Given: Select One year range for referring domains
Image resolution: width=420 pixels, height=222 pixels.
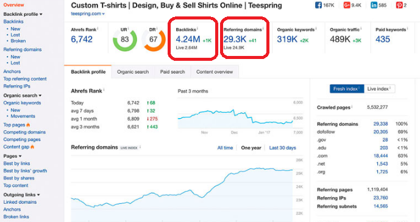Looking at the screenshot, I should click(251, 148).
